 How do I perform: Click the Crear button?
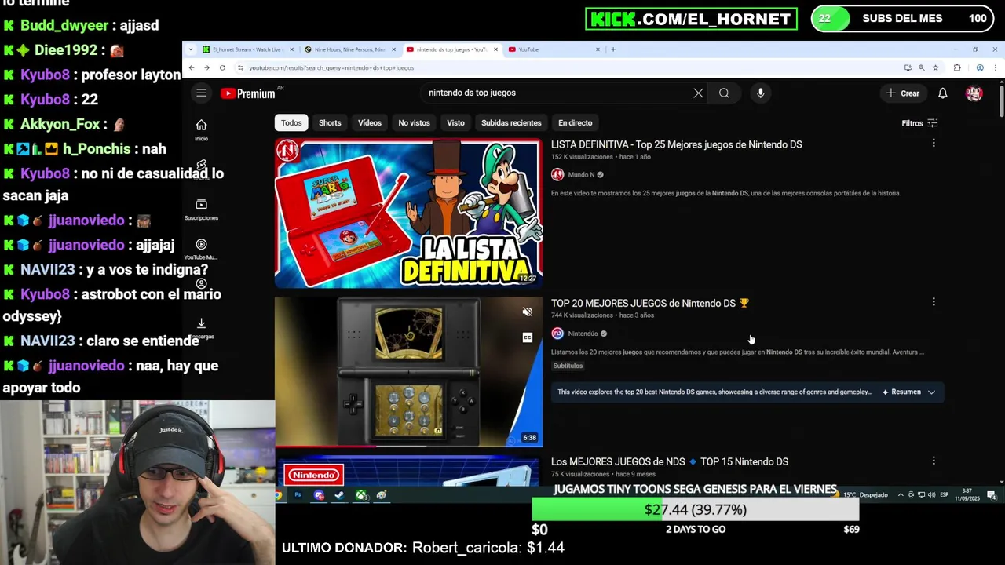pos(902,93)
